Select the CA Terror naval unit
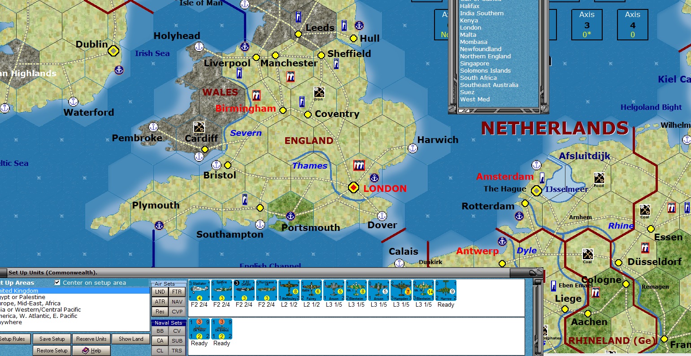Screen dimensions: 691x356 coord(199,329)
